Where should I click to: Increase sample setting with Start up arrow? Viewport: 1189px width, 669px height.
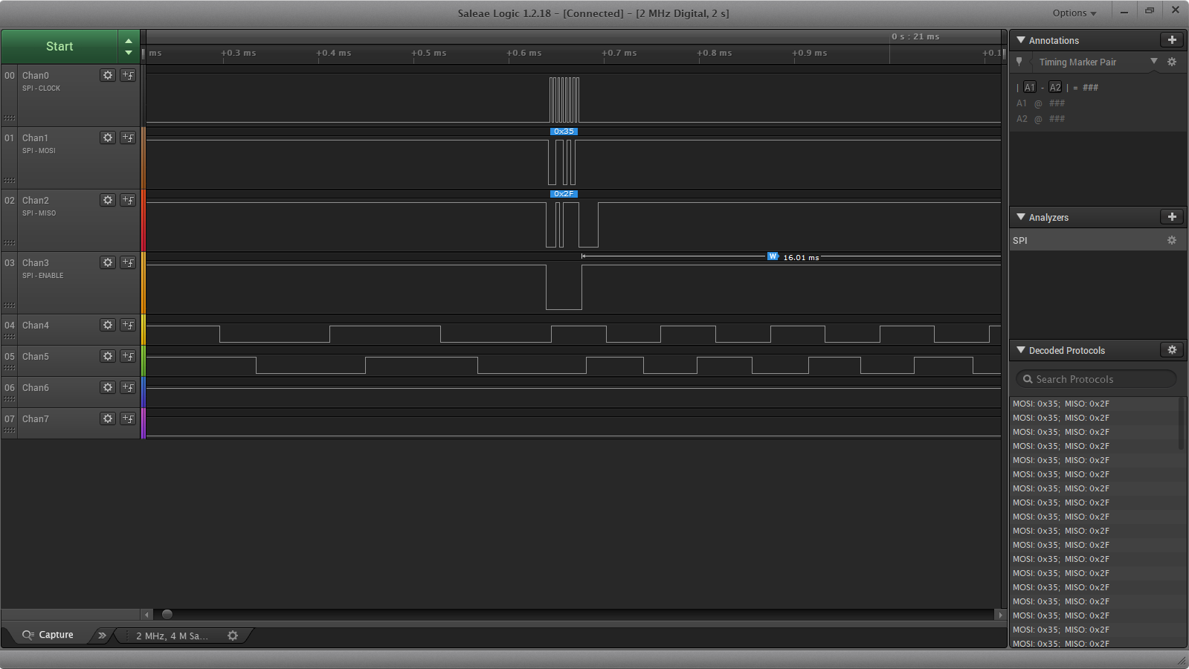129,42
